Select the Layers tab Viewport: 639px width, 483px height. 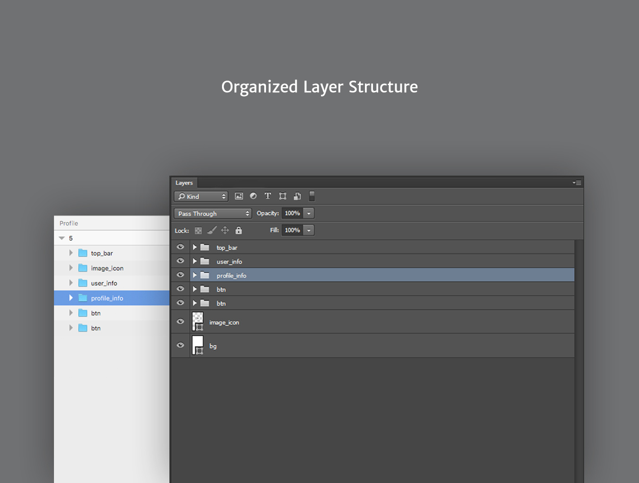coord(184,183)
